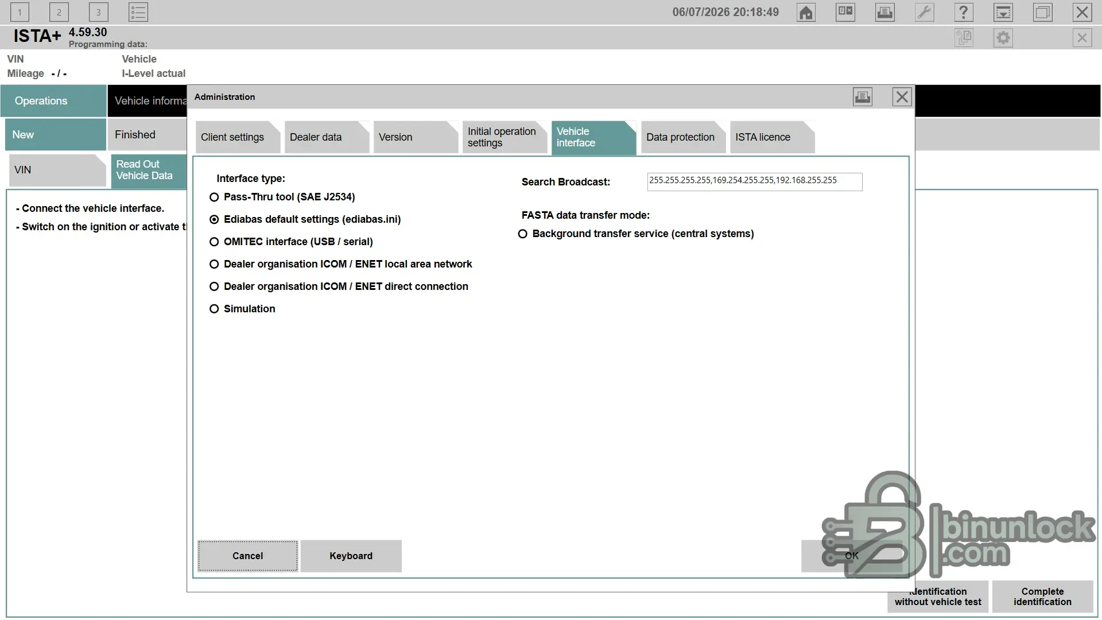The height and width of the screenshot is (620, 1102).
Task: Go to the Home screen icon
Action: tap(806, 12)
